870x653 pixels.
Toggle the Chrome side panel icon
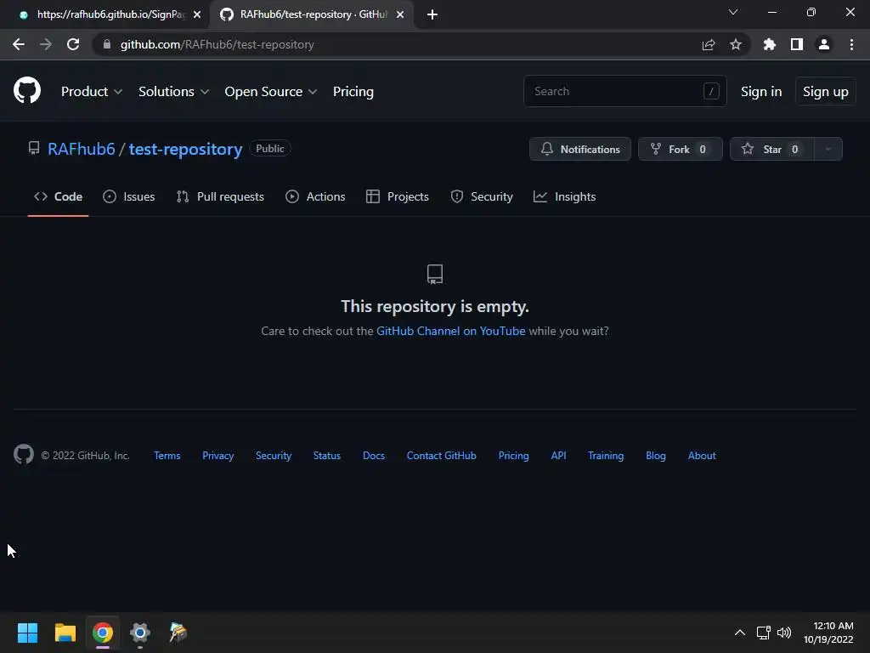tap(797, 44)
